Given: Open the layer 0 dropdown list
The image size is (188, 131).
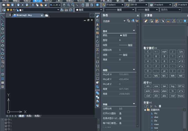Looking at the screenshot, I should tap(58, 10).
